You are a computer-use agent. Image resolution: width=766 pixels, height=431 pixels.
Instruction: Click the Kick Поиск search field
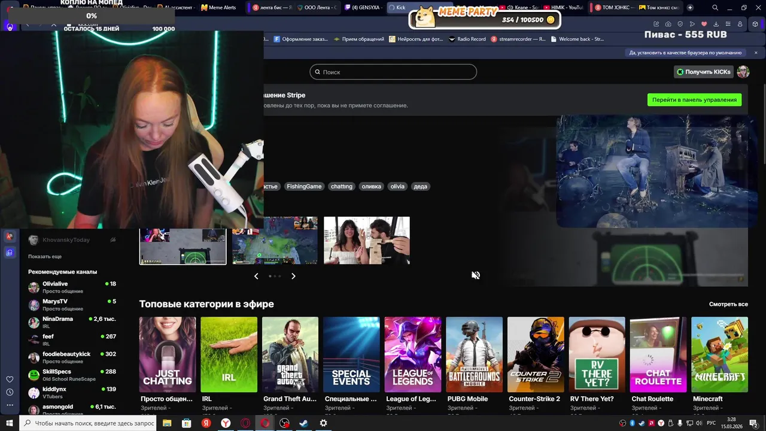pyautogui.click(x=393, y=72)
